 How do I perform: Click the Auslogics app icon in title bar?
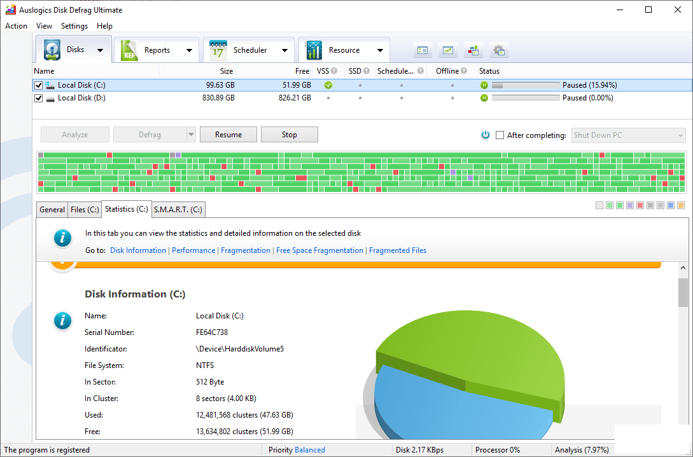click(10, 10)
